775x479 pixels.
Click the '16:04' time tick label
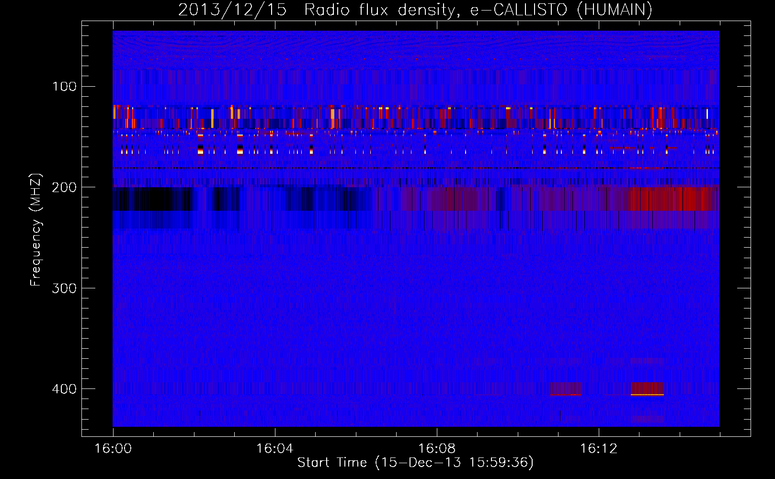coord(275,449)
